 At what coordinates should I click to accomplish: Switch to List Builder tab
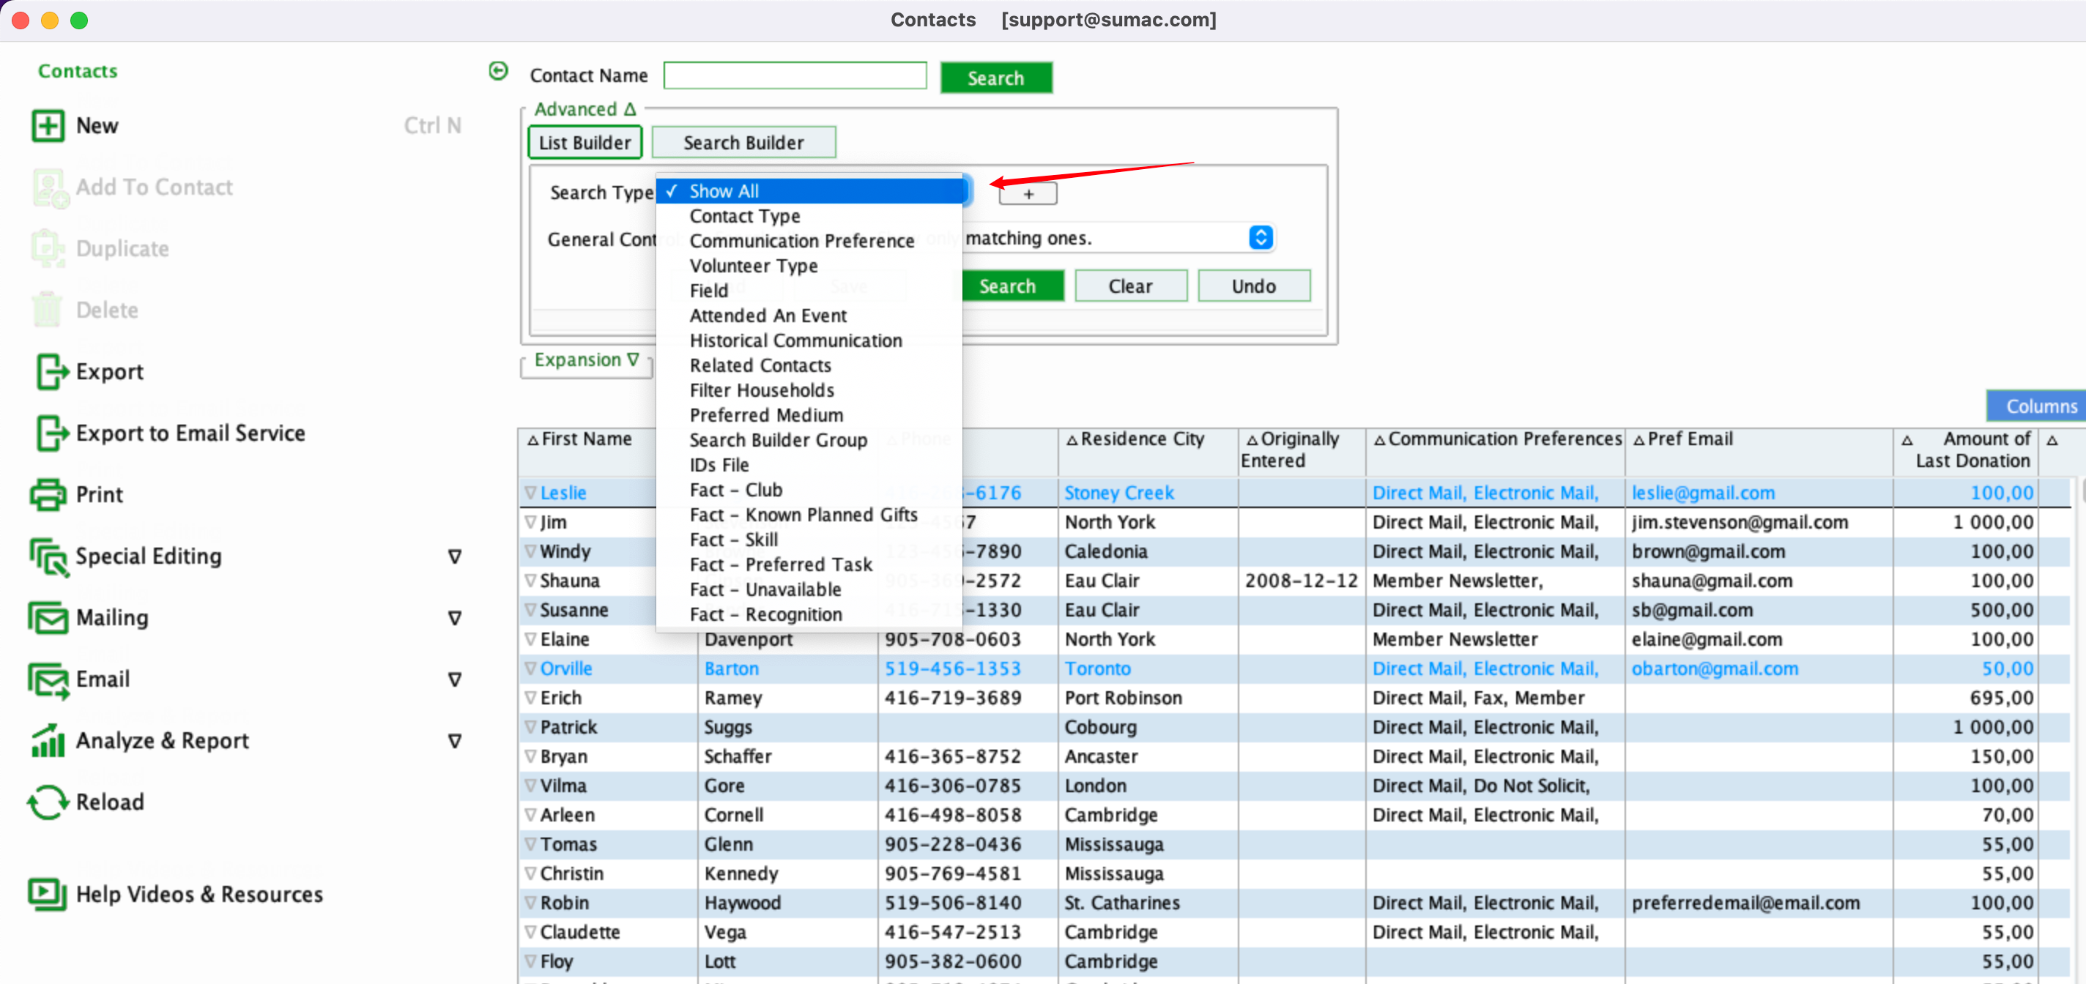coord(584,143)
